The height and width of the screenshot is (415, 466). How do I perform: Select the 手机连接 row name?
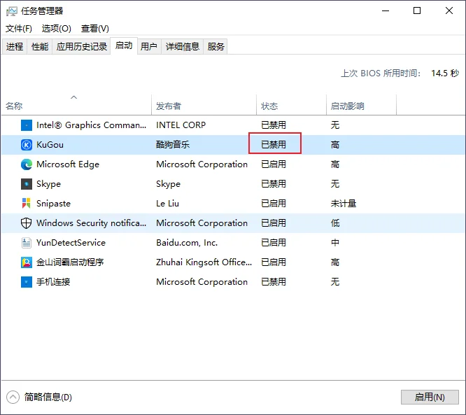coord(53,282)
